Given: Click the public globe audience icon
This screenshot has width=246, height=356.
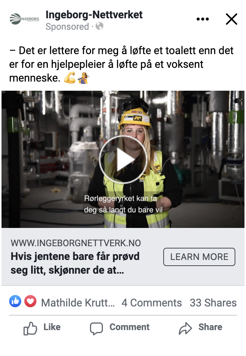Looking at the screenshot, I should 99,26.
